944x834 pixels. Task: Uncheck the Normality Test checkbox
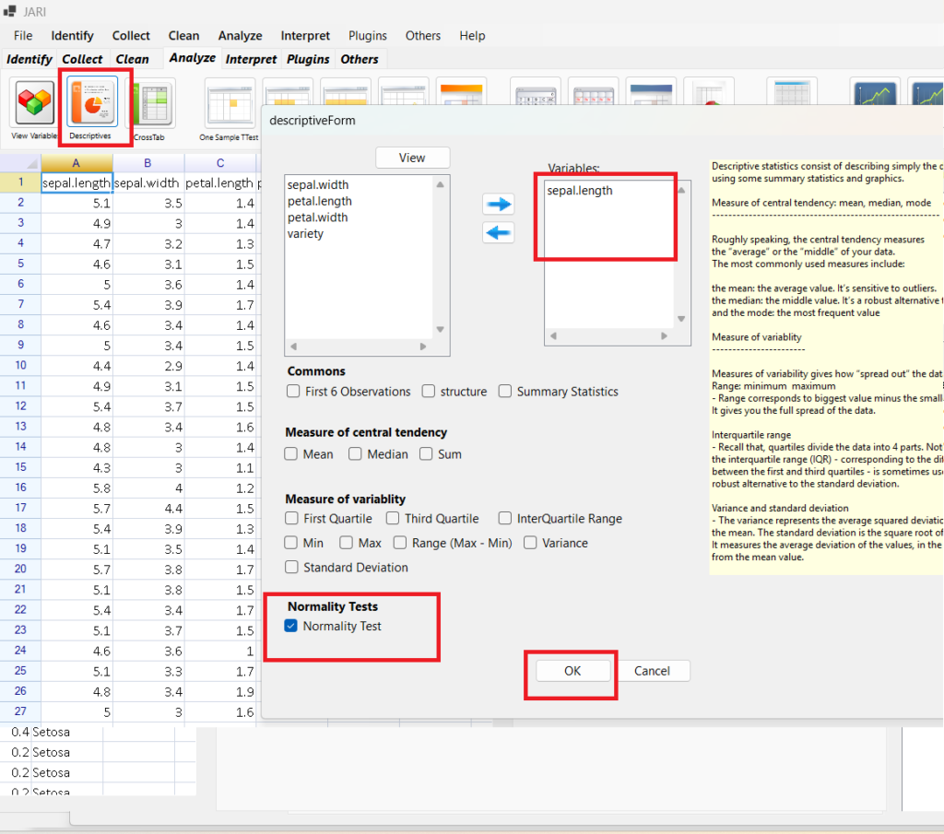click(x=292, y=627)
